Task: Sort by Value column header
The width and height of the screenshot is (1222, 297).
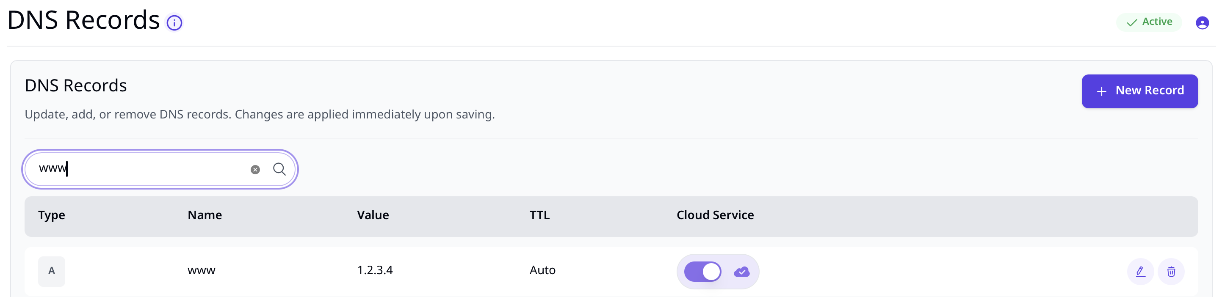Action: click(373, 215)
